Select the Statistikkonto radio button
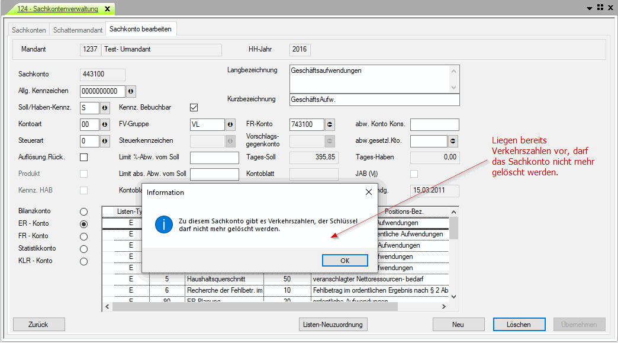618x343 pixels. (x=83, y=249)
